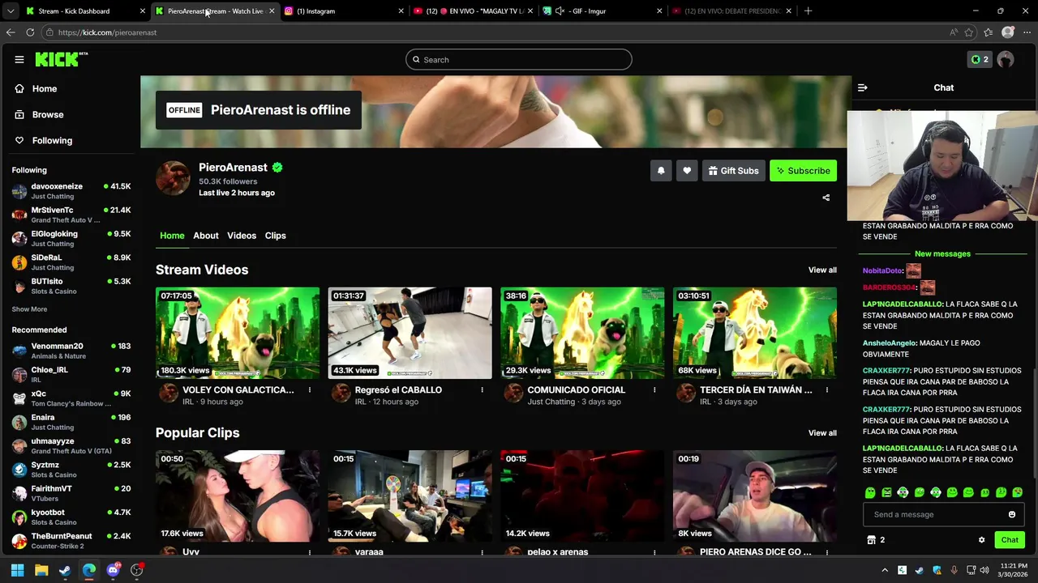Switch to the GIF - Imgur tab

point(601,11)
